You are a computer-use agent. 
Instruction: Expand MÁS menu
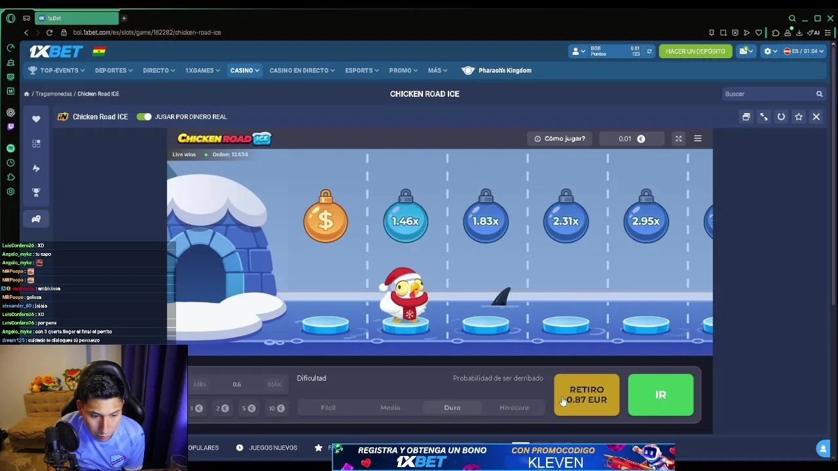click(x=437, y=70)
